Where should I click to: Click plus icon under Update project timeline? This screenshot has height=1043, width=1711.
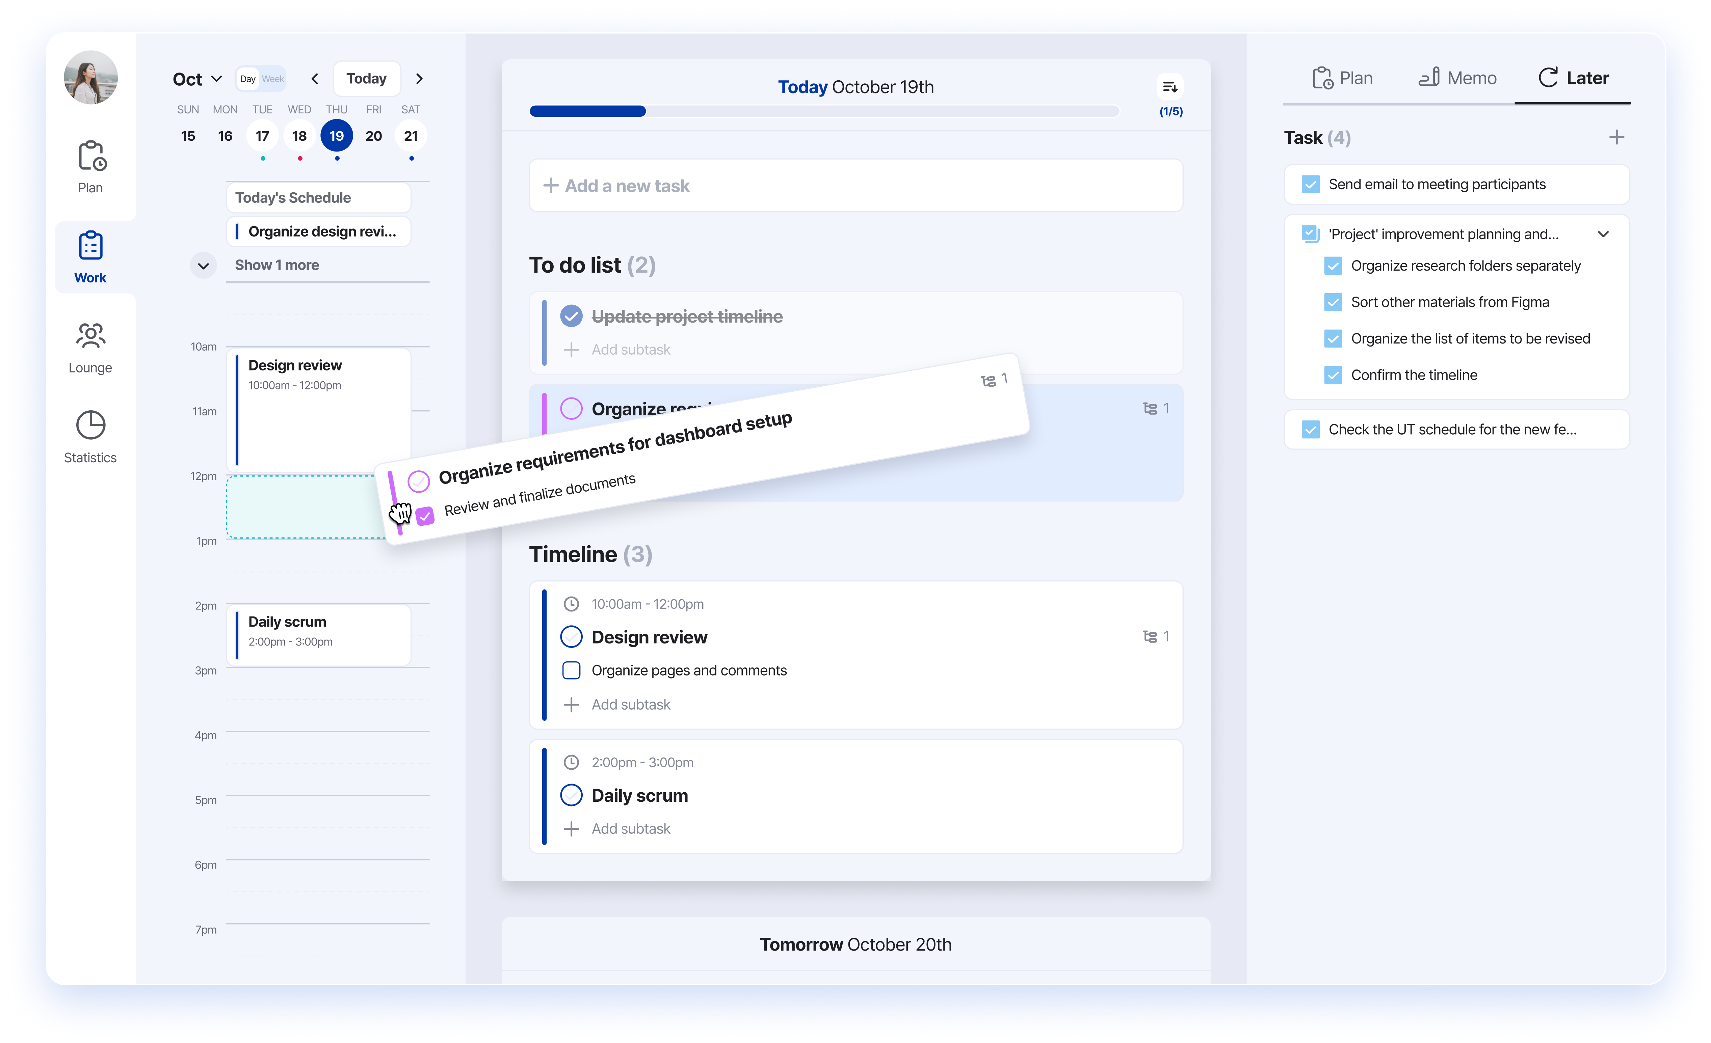(572, 350)
